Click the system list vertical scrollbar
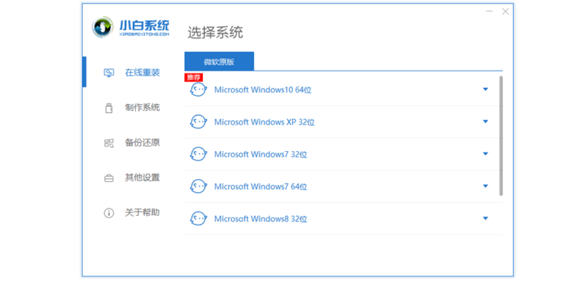 click(x=501, y=136)
